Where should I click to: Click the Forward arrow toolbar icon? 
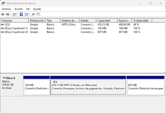8,14
